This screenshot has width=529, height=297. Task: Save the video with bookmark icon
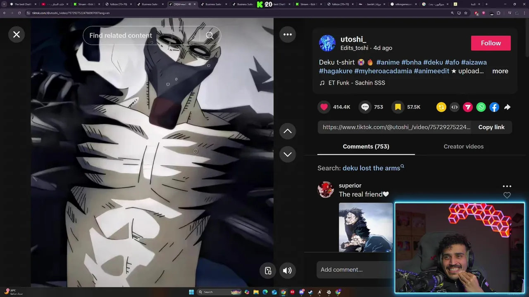(398, 107)
